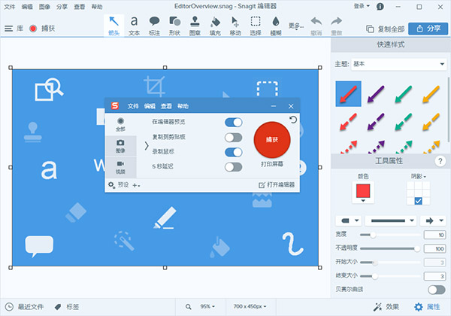Open the arrow start cap dropdown

[349, 220]
